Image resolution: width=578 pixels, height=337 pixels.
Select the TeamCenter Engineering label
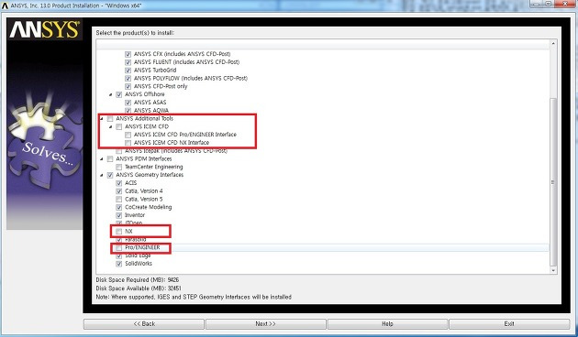pos(154,167)
